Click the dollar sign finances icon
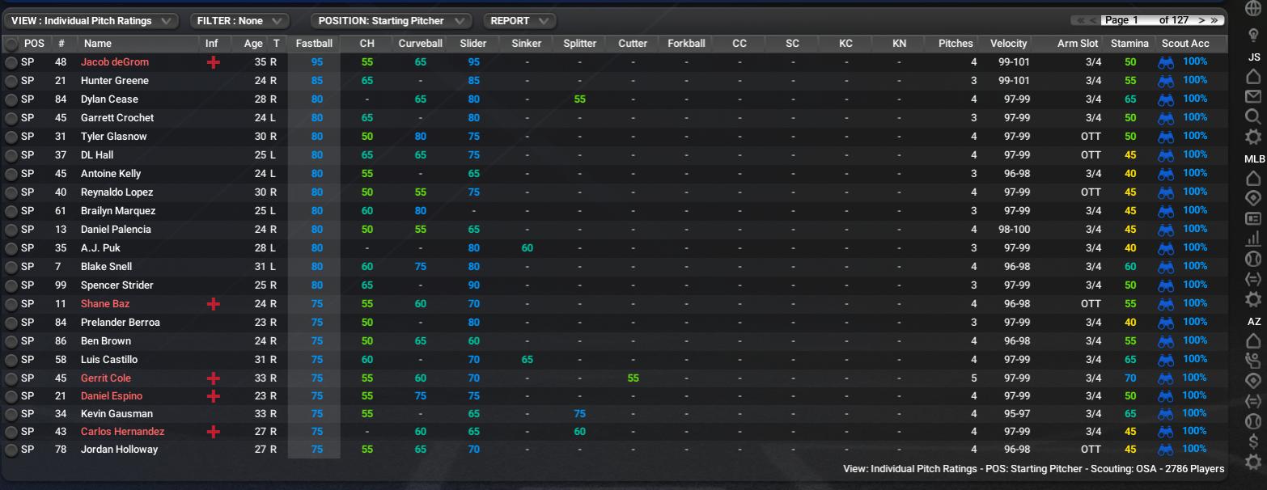This screenshot has width=1267, height=490. pyautogui.click(x=1253, y=441)
